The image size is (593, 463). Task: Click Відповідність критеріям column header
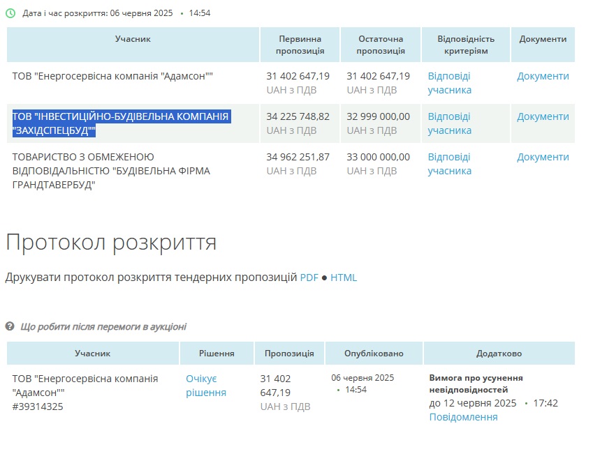(x=466, y=45)
